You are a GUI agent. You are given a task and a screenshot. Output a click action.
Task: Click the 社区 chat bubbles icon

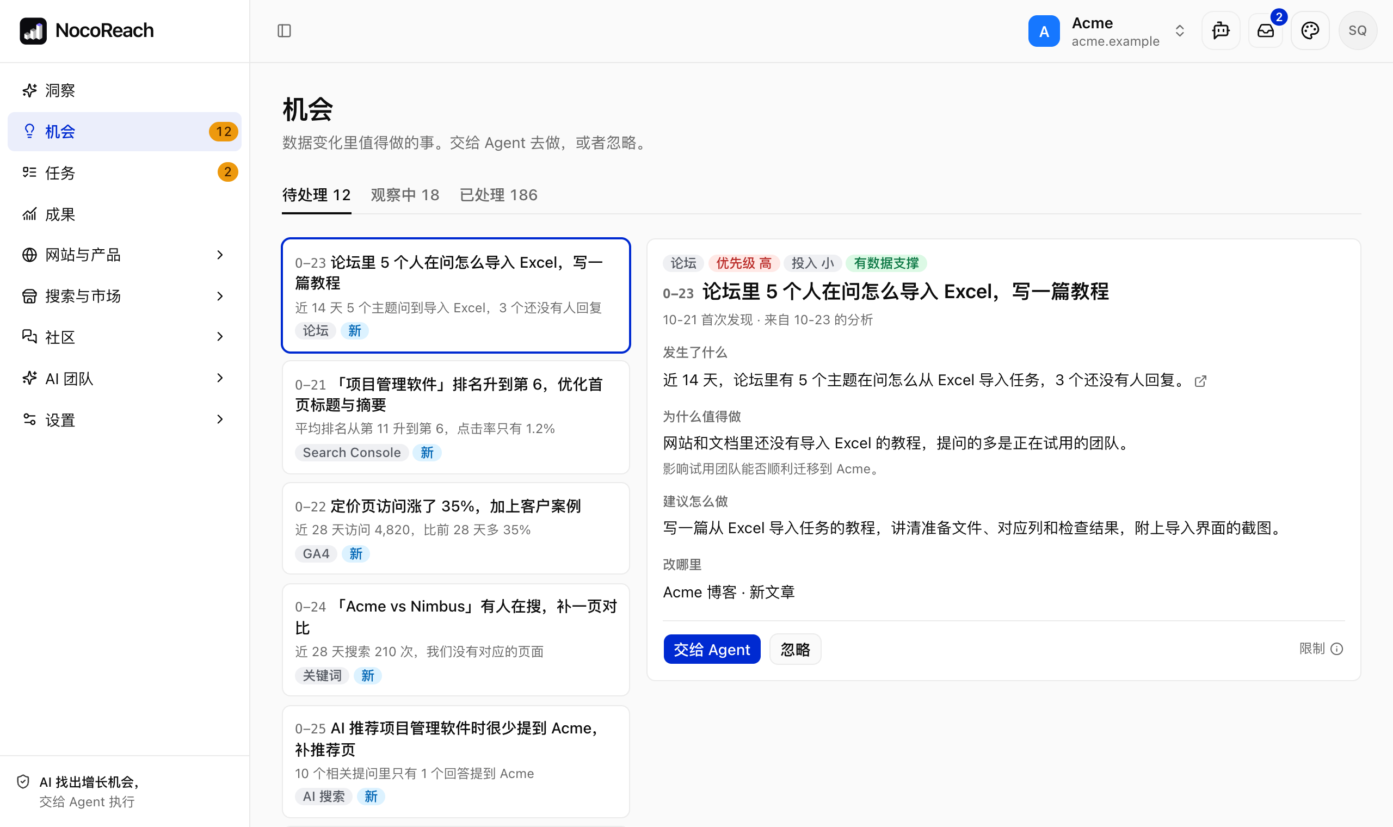(29, 337)
